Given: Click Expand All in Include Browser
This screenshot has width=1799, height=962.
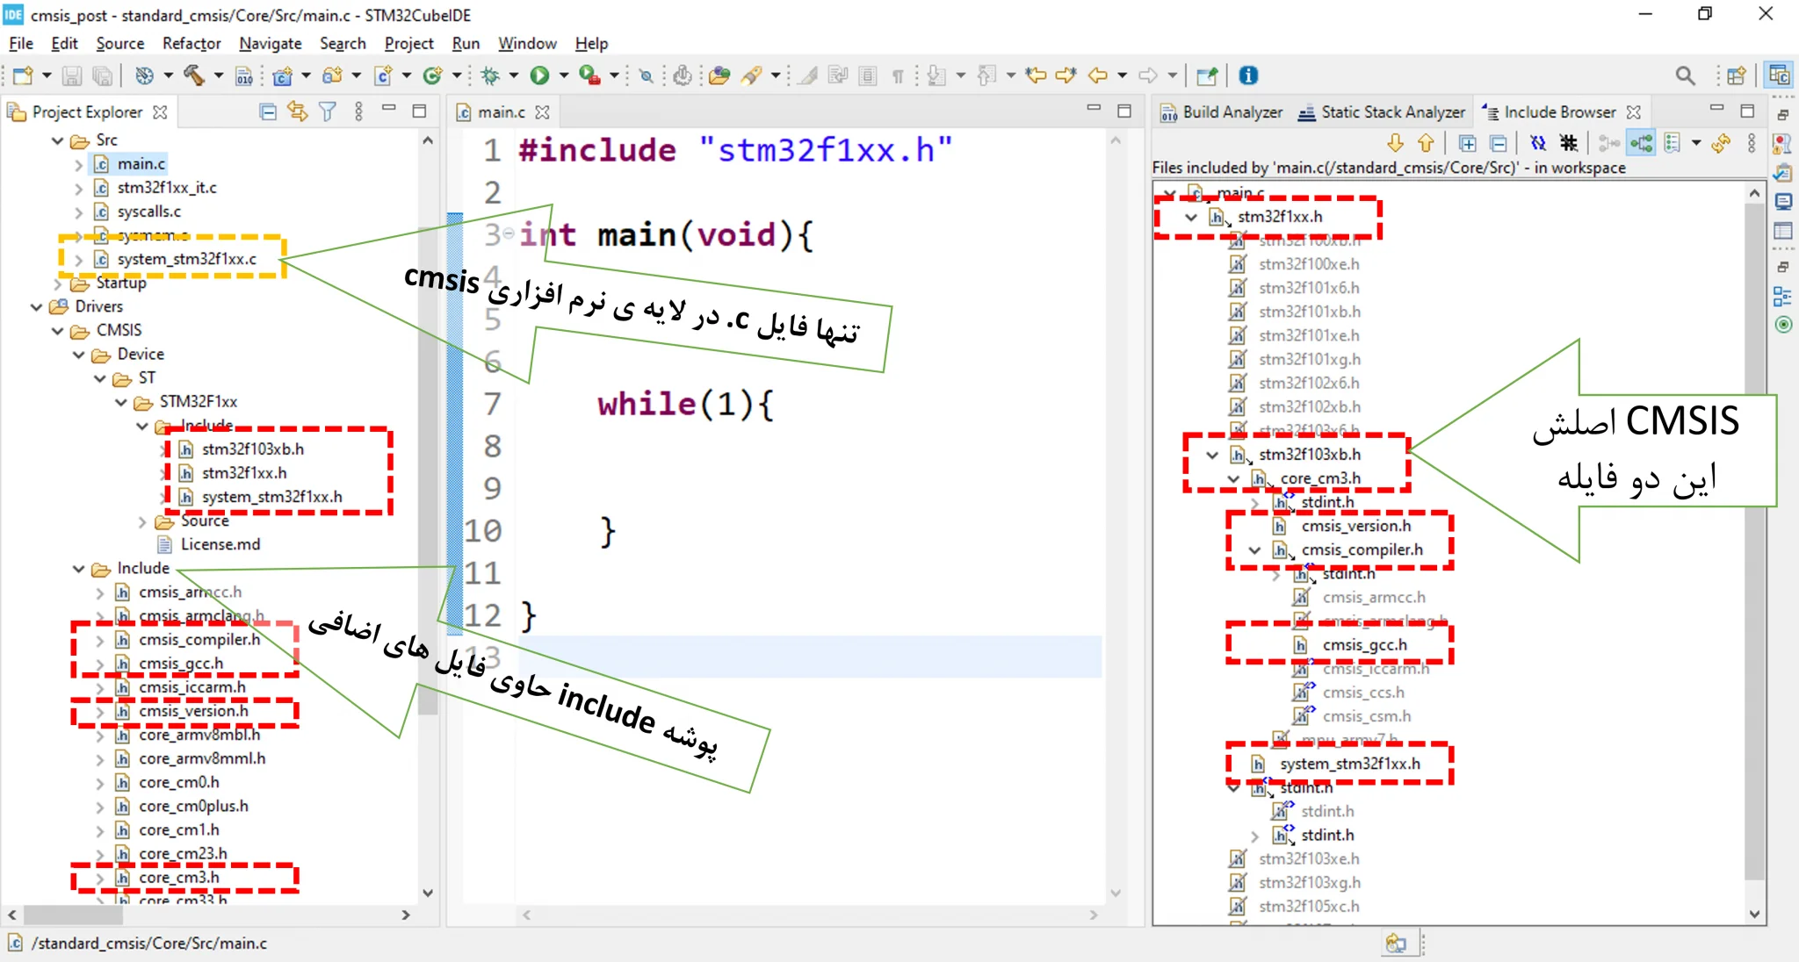Looking at the screenshot, I should (1467, 143).
